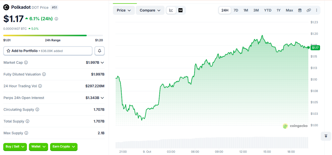Open Fully Diluted Valuation info icon
This screenshot has height=155, width=332.
[x=44, y=74]
